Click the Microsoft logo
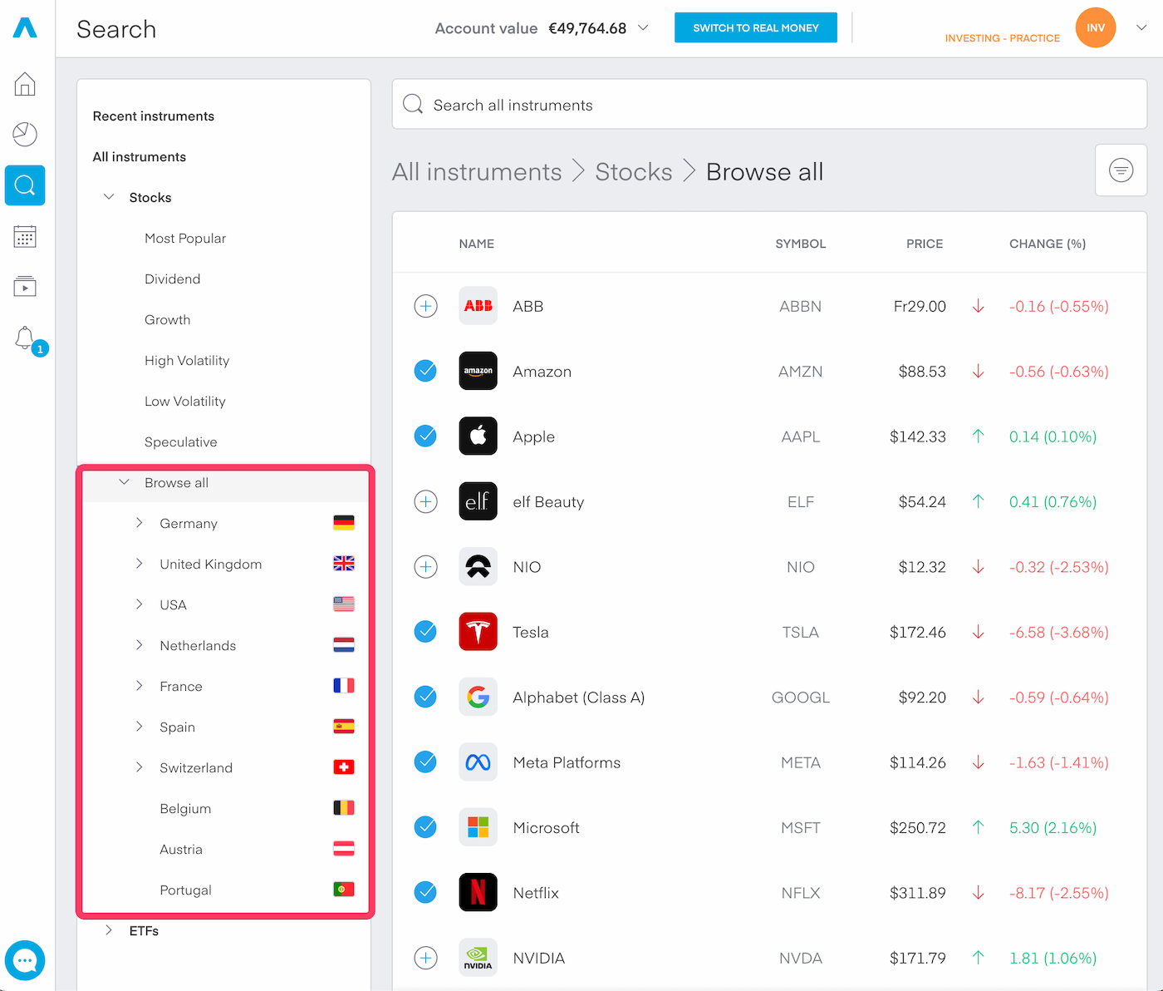This screenshot has width=1163, height=991. [x=478, y=827]
